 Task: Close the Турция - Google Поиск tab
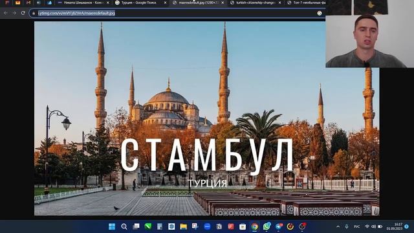166,3
